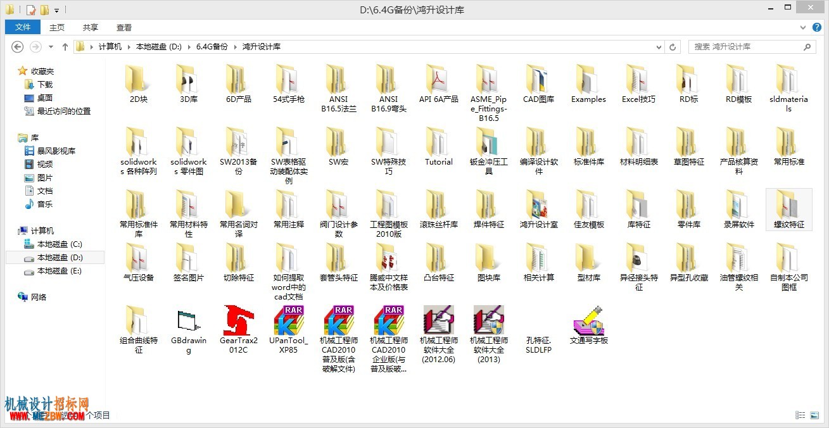This screenshot has width=829, height=428.
Task: Open the Tutorial folder
Action: click(x=439, y=142)
